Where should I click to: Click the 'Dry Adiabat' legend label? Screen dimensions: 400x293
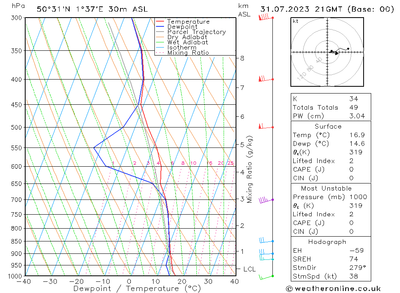coord(187,37)
